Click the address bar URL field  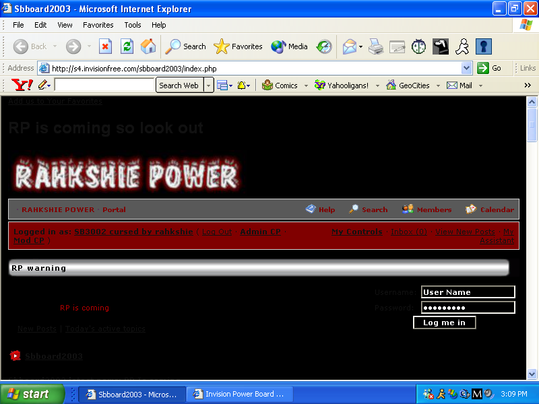pos(255,69)
